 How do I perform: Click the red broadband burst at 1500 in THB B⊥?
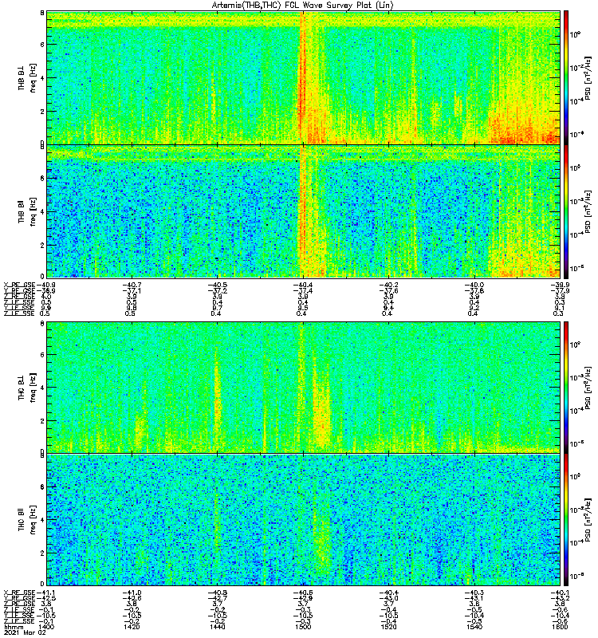point(302,77)
